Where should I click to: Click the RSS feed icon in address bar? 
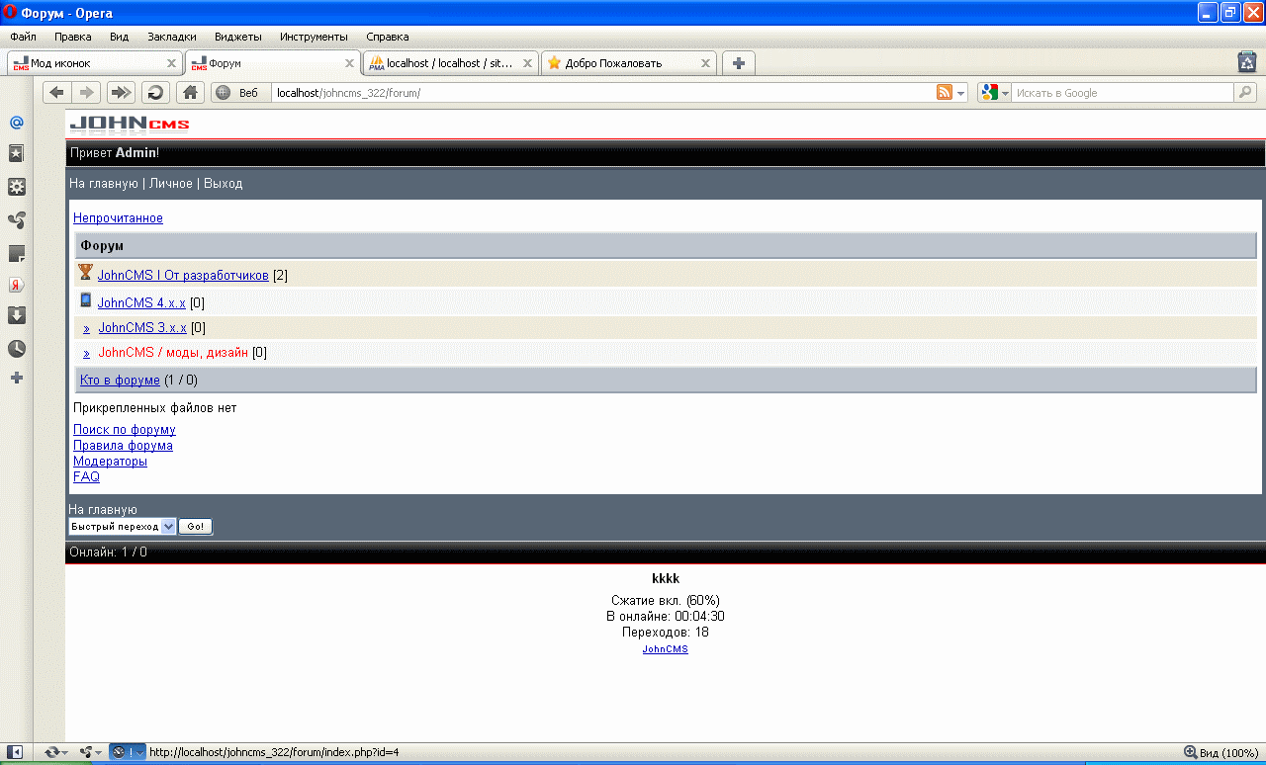click(945, 93)
